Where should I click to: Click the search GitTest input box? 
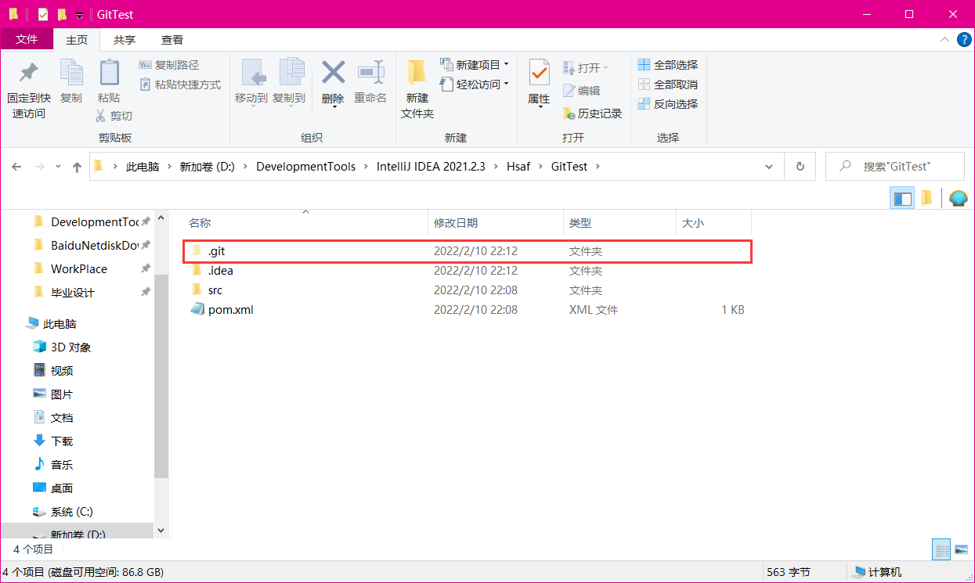coord(894,167)
